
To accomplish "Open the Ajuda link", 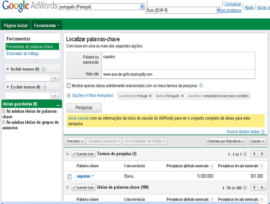I will [249, 7].
